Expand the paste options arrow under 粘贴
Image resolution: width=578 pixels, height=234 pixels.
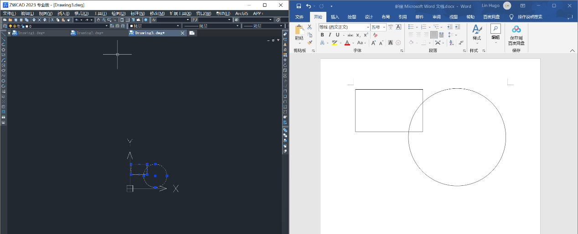[299, 44]
